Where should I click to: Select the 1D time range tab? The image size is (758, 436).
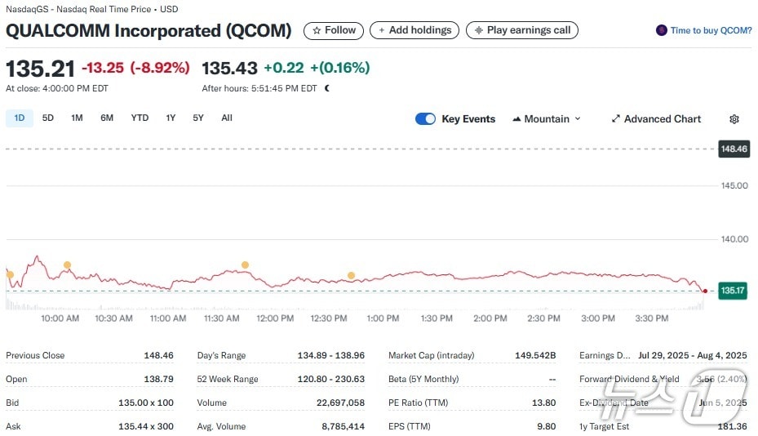20,118
